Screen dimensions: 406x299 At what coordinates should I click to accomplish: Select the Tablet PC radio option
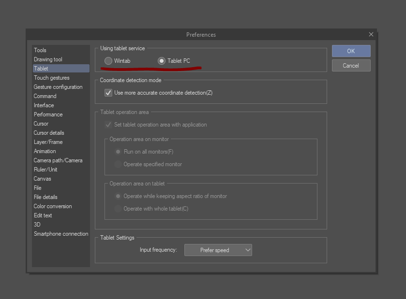[162, 61]
